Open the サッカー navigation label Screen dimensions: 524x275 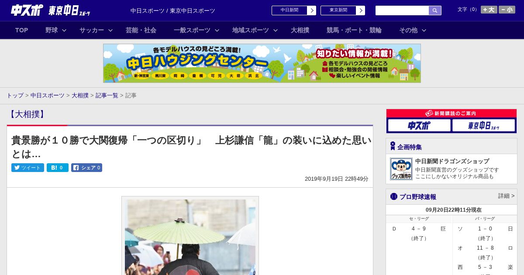(92, 30)
